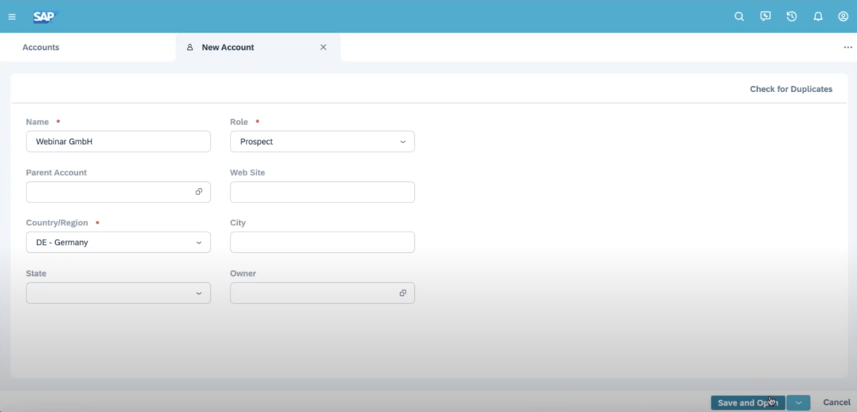Open value help for Parent Account
The image size is (857, 412).
[x=199, y=192]
